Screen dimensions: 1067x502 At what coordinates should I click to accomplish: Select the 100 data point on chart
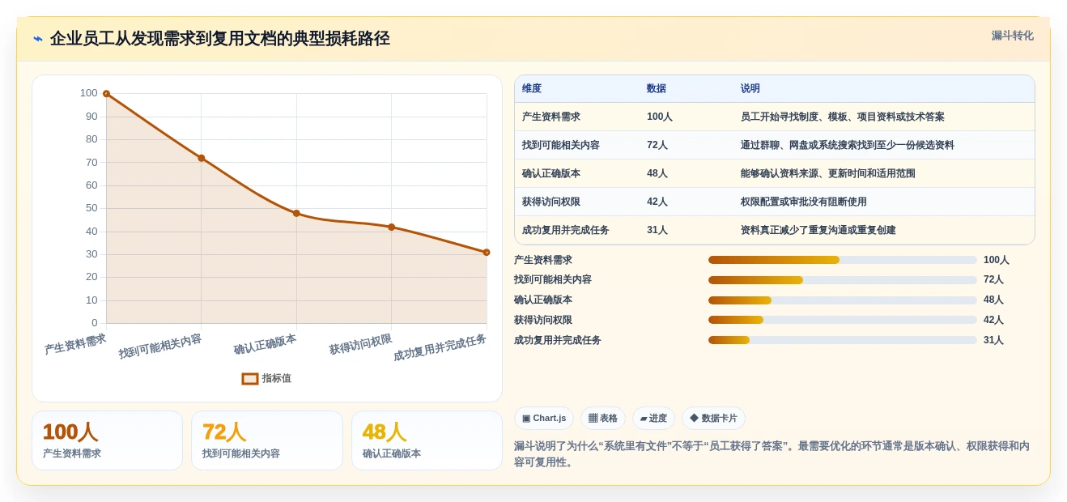click(x=106, y=94)
